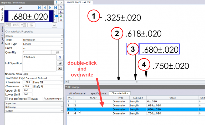
Task: Click the Quantity input field
Action: click(37, 52)
